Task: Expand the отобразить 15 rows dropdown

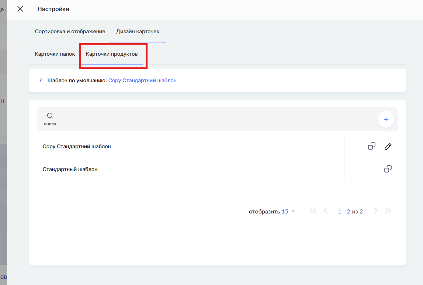Action: 288,211
